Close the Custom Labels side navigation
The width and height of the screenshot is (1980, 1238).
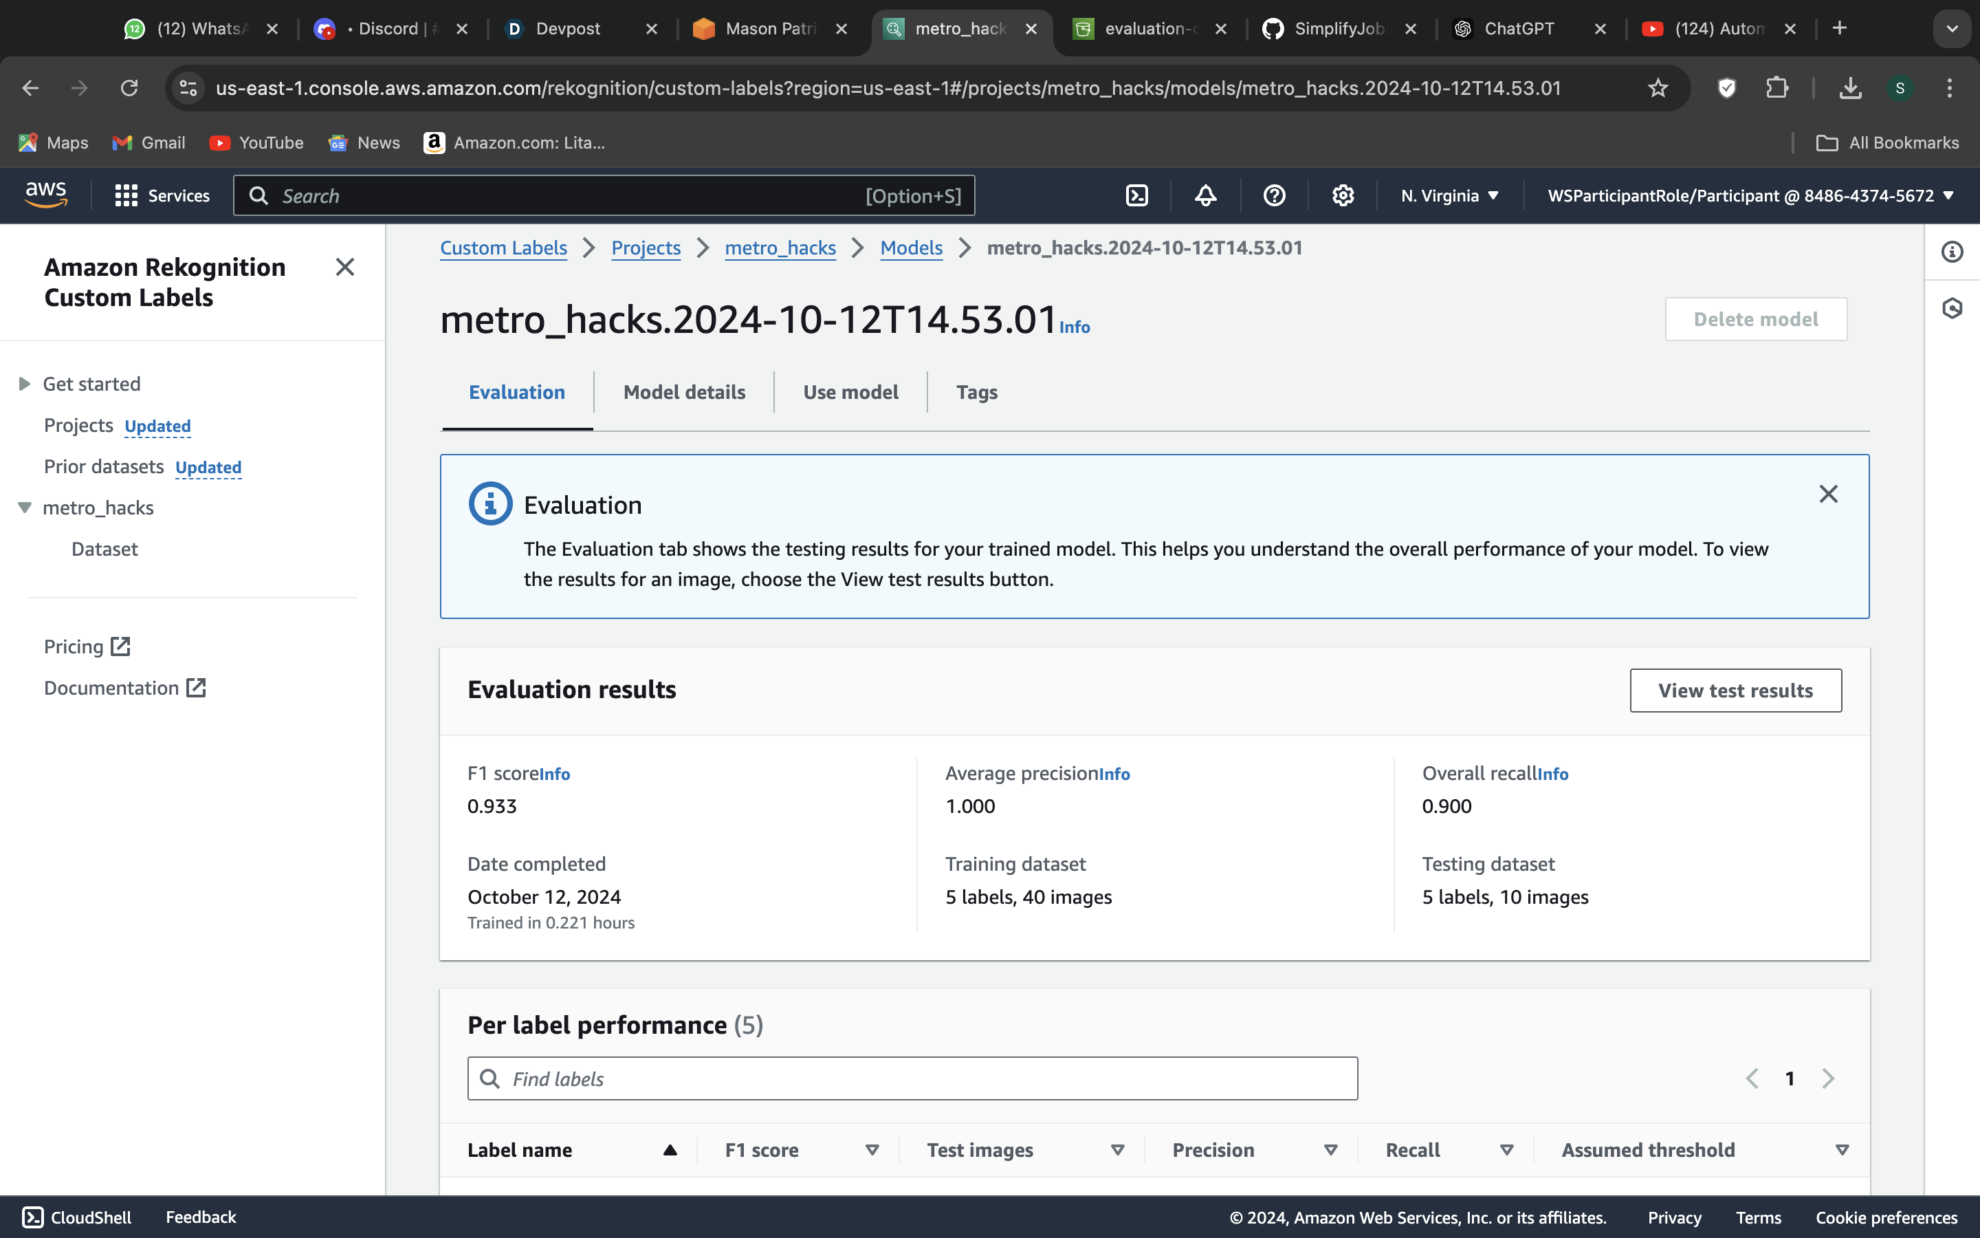[344, 267]
